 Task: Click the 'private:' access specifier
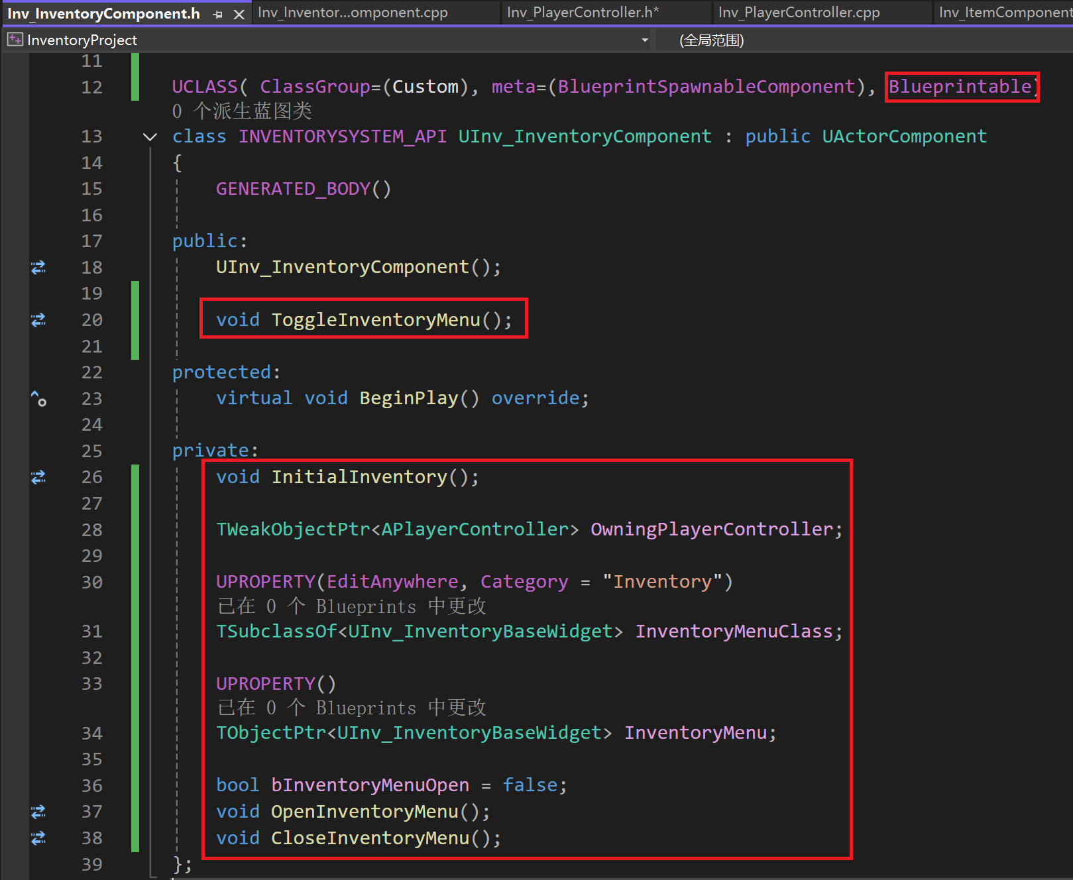point(215,451)
